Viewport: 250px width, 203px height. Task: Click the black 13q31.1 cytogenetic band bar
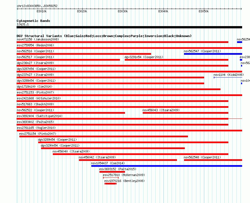point(129,27)
